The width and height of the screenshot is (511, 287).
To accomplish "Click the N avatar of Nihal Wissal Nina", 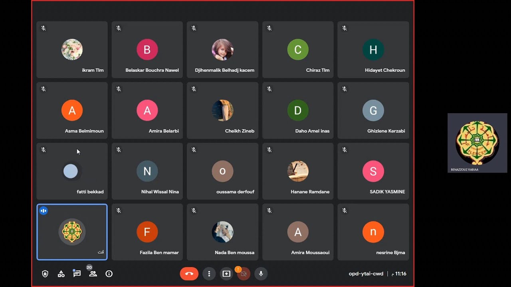I will coord(147,171).
